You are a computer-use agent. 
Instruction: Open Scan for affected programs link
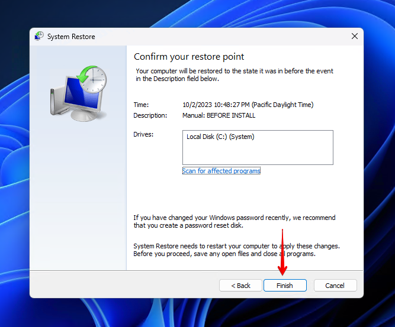221,171
